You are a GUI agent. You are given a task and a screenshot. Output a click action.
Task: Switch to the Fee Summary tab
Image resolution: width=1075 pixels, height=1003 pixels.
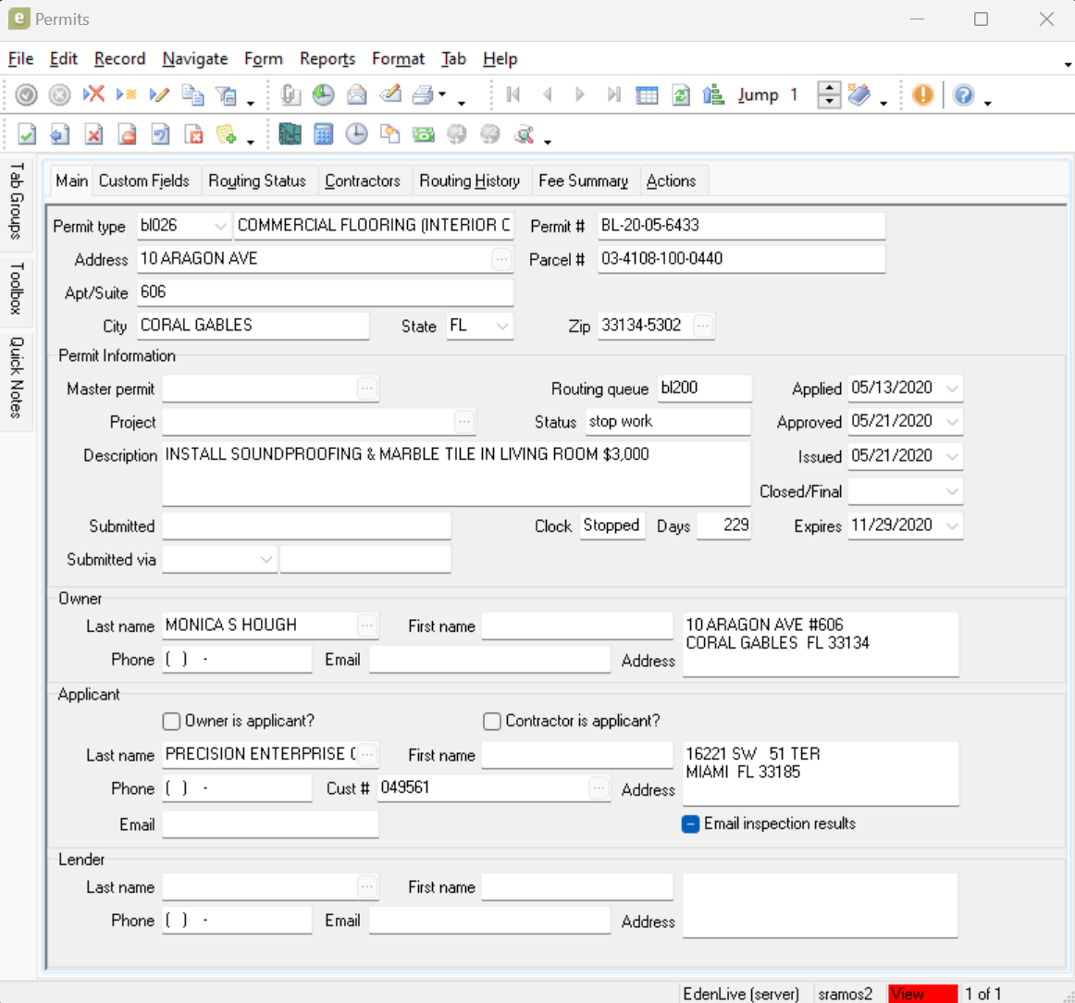pos(583,180)
